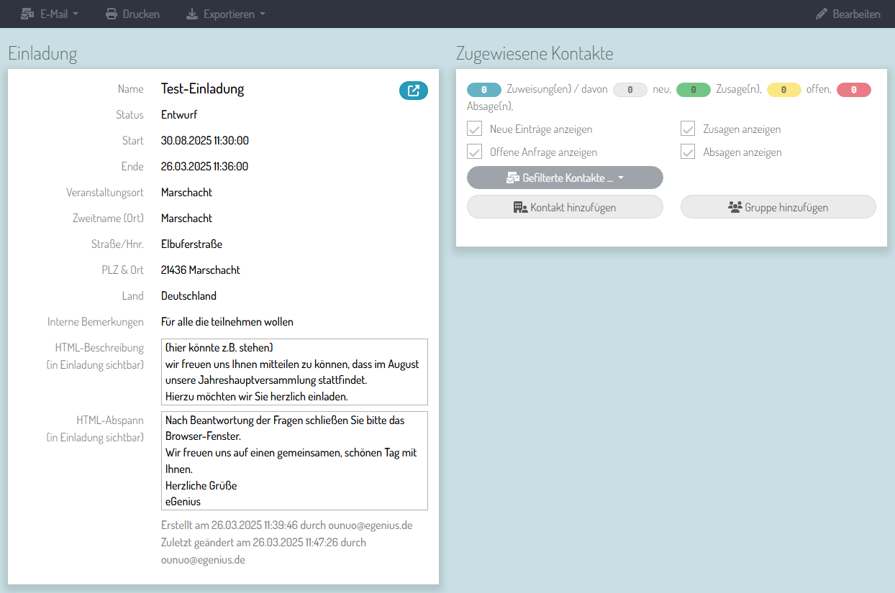The image size is (895, 593).
Task: Open the invitation external link icon
Action: [x=413, y=91]
